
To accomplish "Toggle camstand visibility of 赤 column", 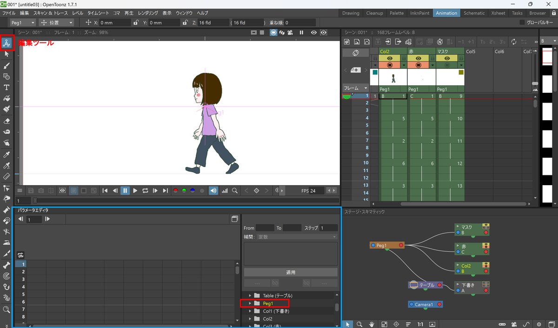I will (x=418, y=65).
